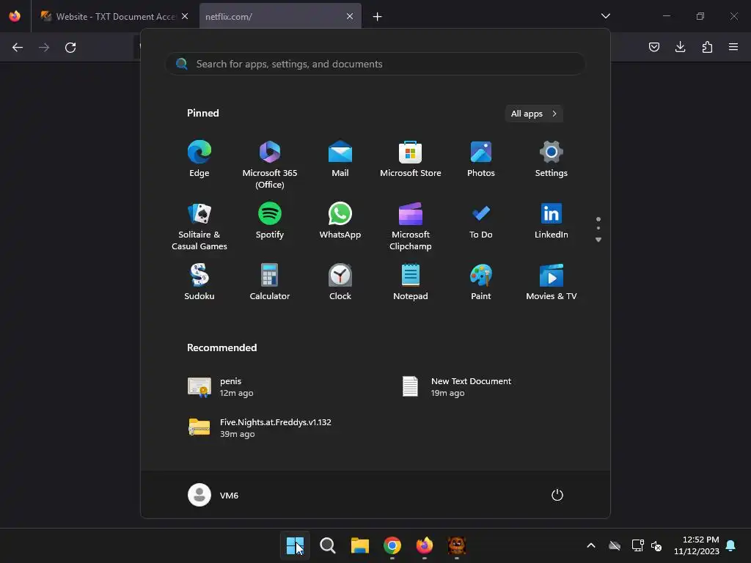Viewport: 751px width, 563px height.
Task: Open File Explorer from the taskbar
Action: (x=359, y=545)
